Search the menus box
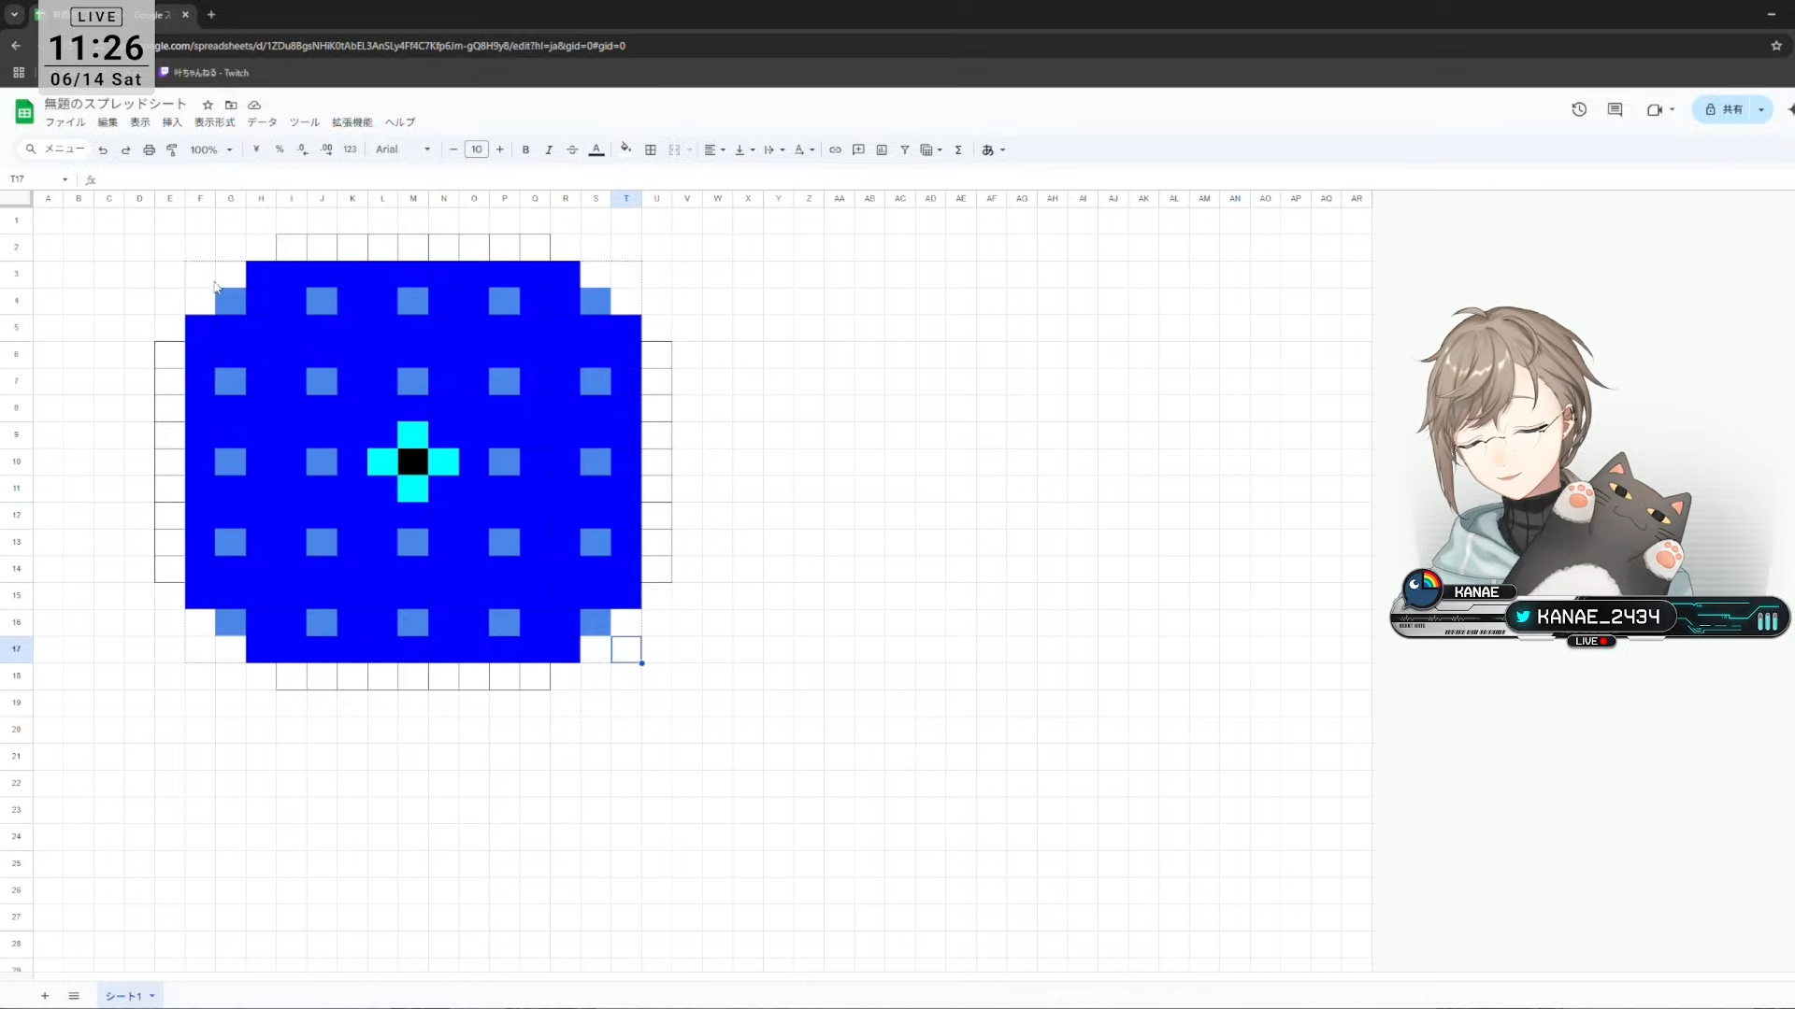Image resolution: width=1795 pixels, height=1009 pixels. pyautogui.click(x=55, y=149)
